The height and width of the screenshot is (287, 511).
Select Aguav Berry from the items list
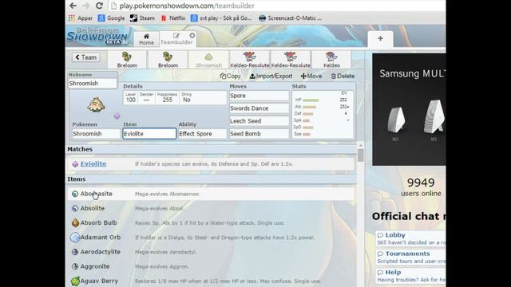211,281
